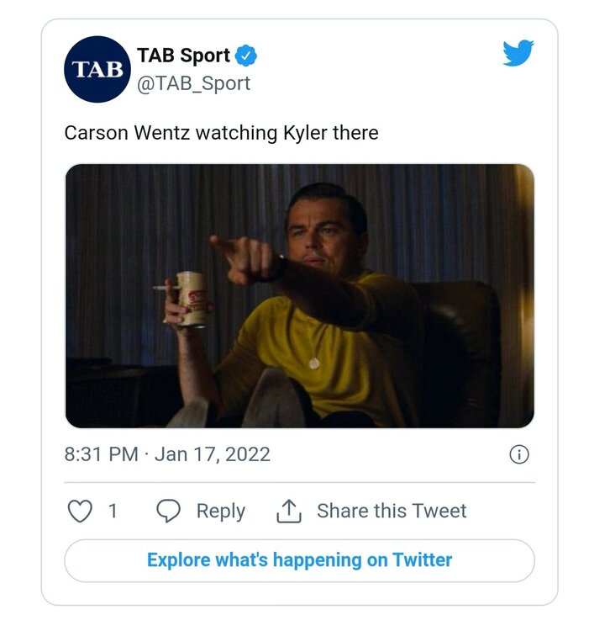This screenshot has width=589, height=631.
Task: Click Explore what's happening on Twitter
Action: [299, 560]
